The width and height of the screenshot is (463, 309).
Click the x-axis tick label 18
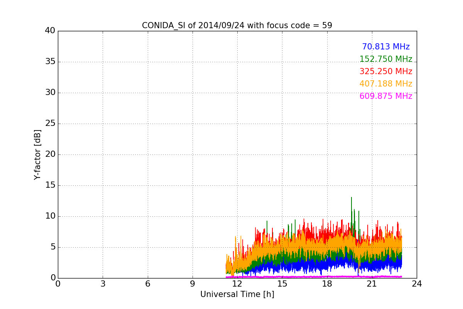[327, 284]
